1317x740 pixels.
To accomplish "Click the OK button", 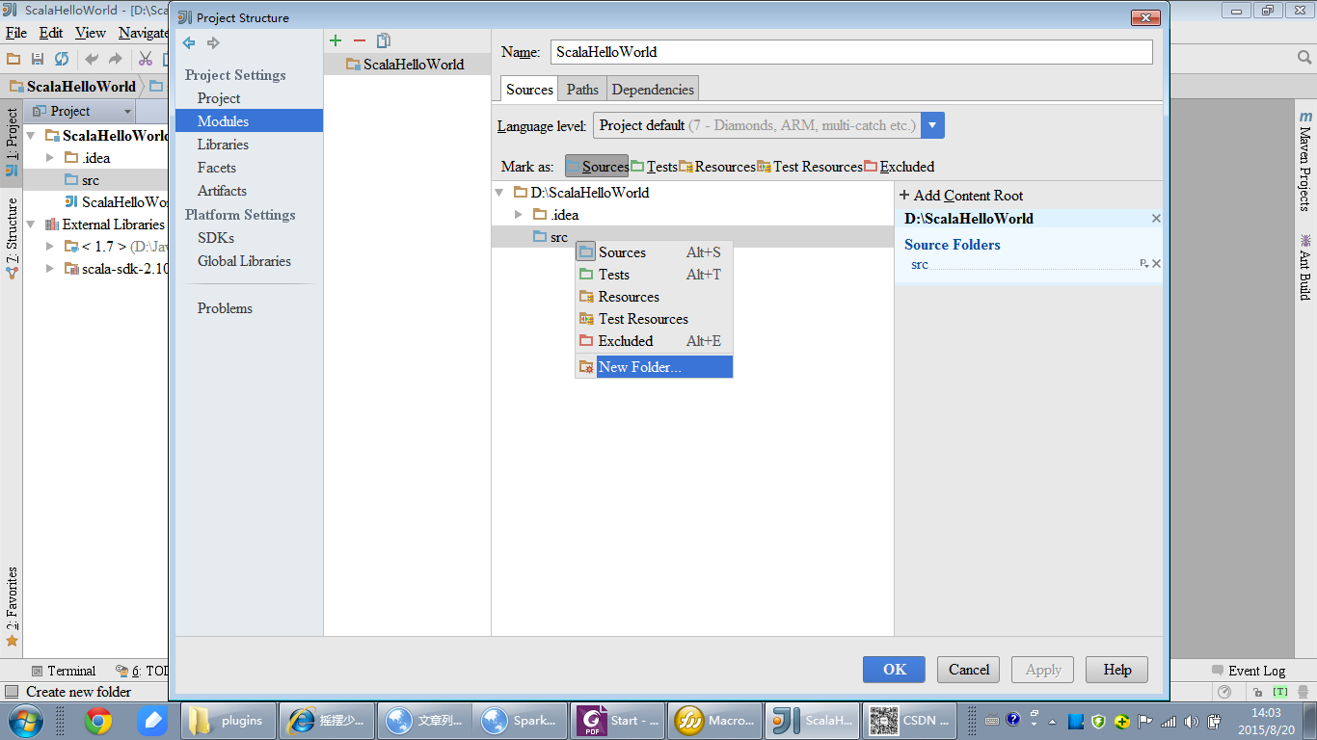I will [894, 670].
